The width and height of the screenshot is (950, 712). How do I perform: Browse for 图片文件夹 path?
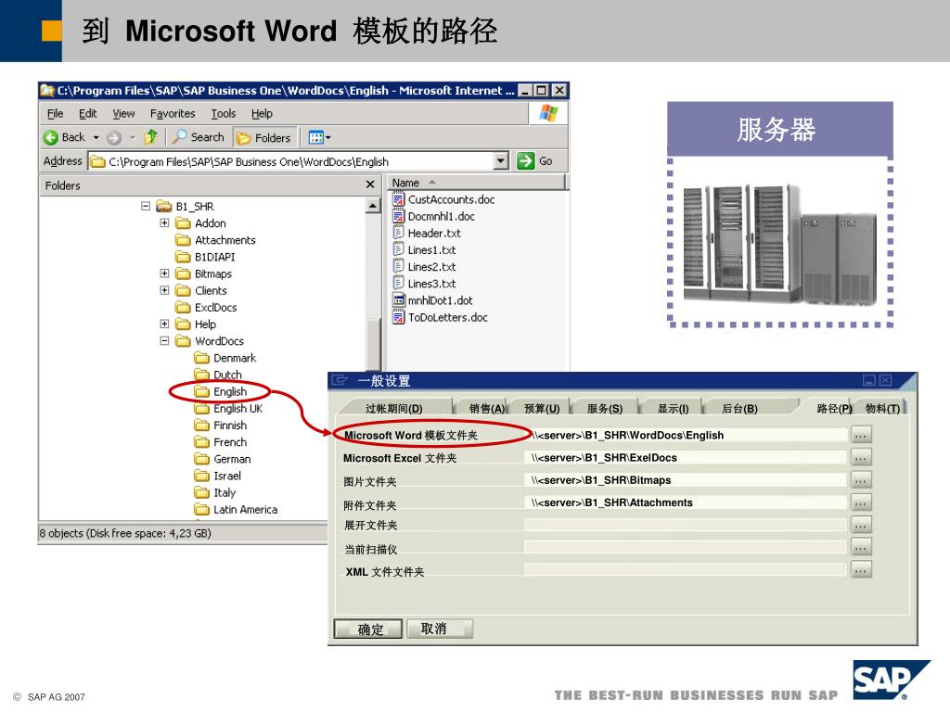coord(861,480)
